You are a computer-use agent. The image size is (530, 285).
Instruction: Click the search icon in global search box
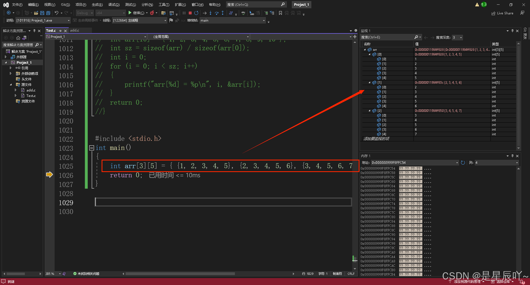(283, 4)
